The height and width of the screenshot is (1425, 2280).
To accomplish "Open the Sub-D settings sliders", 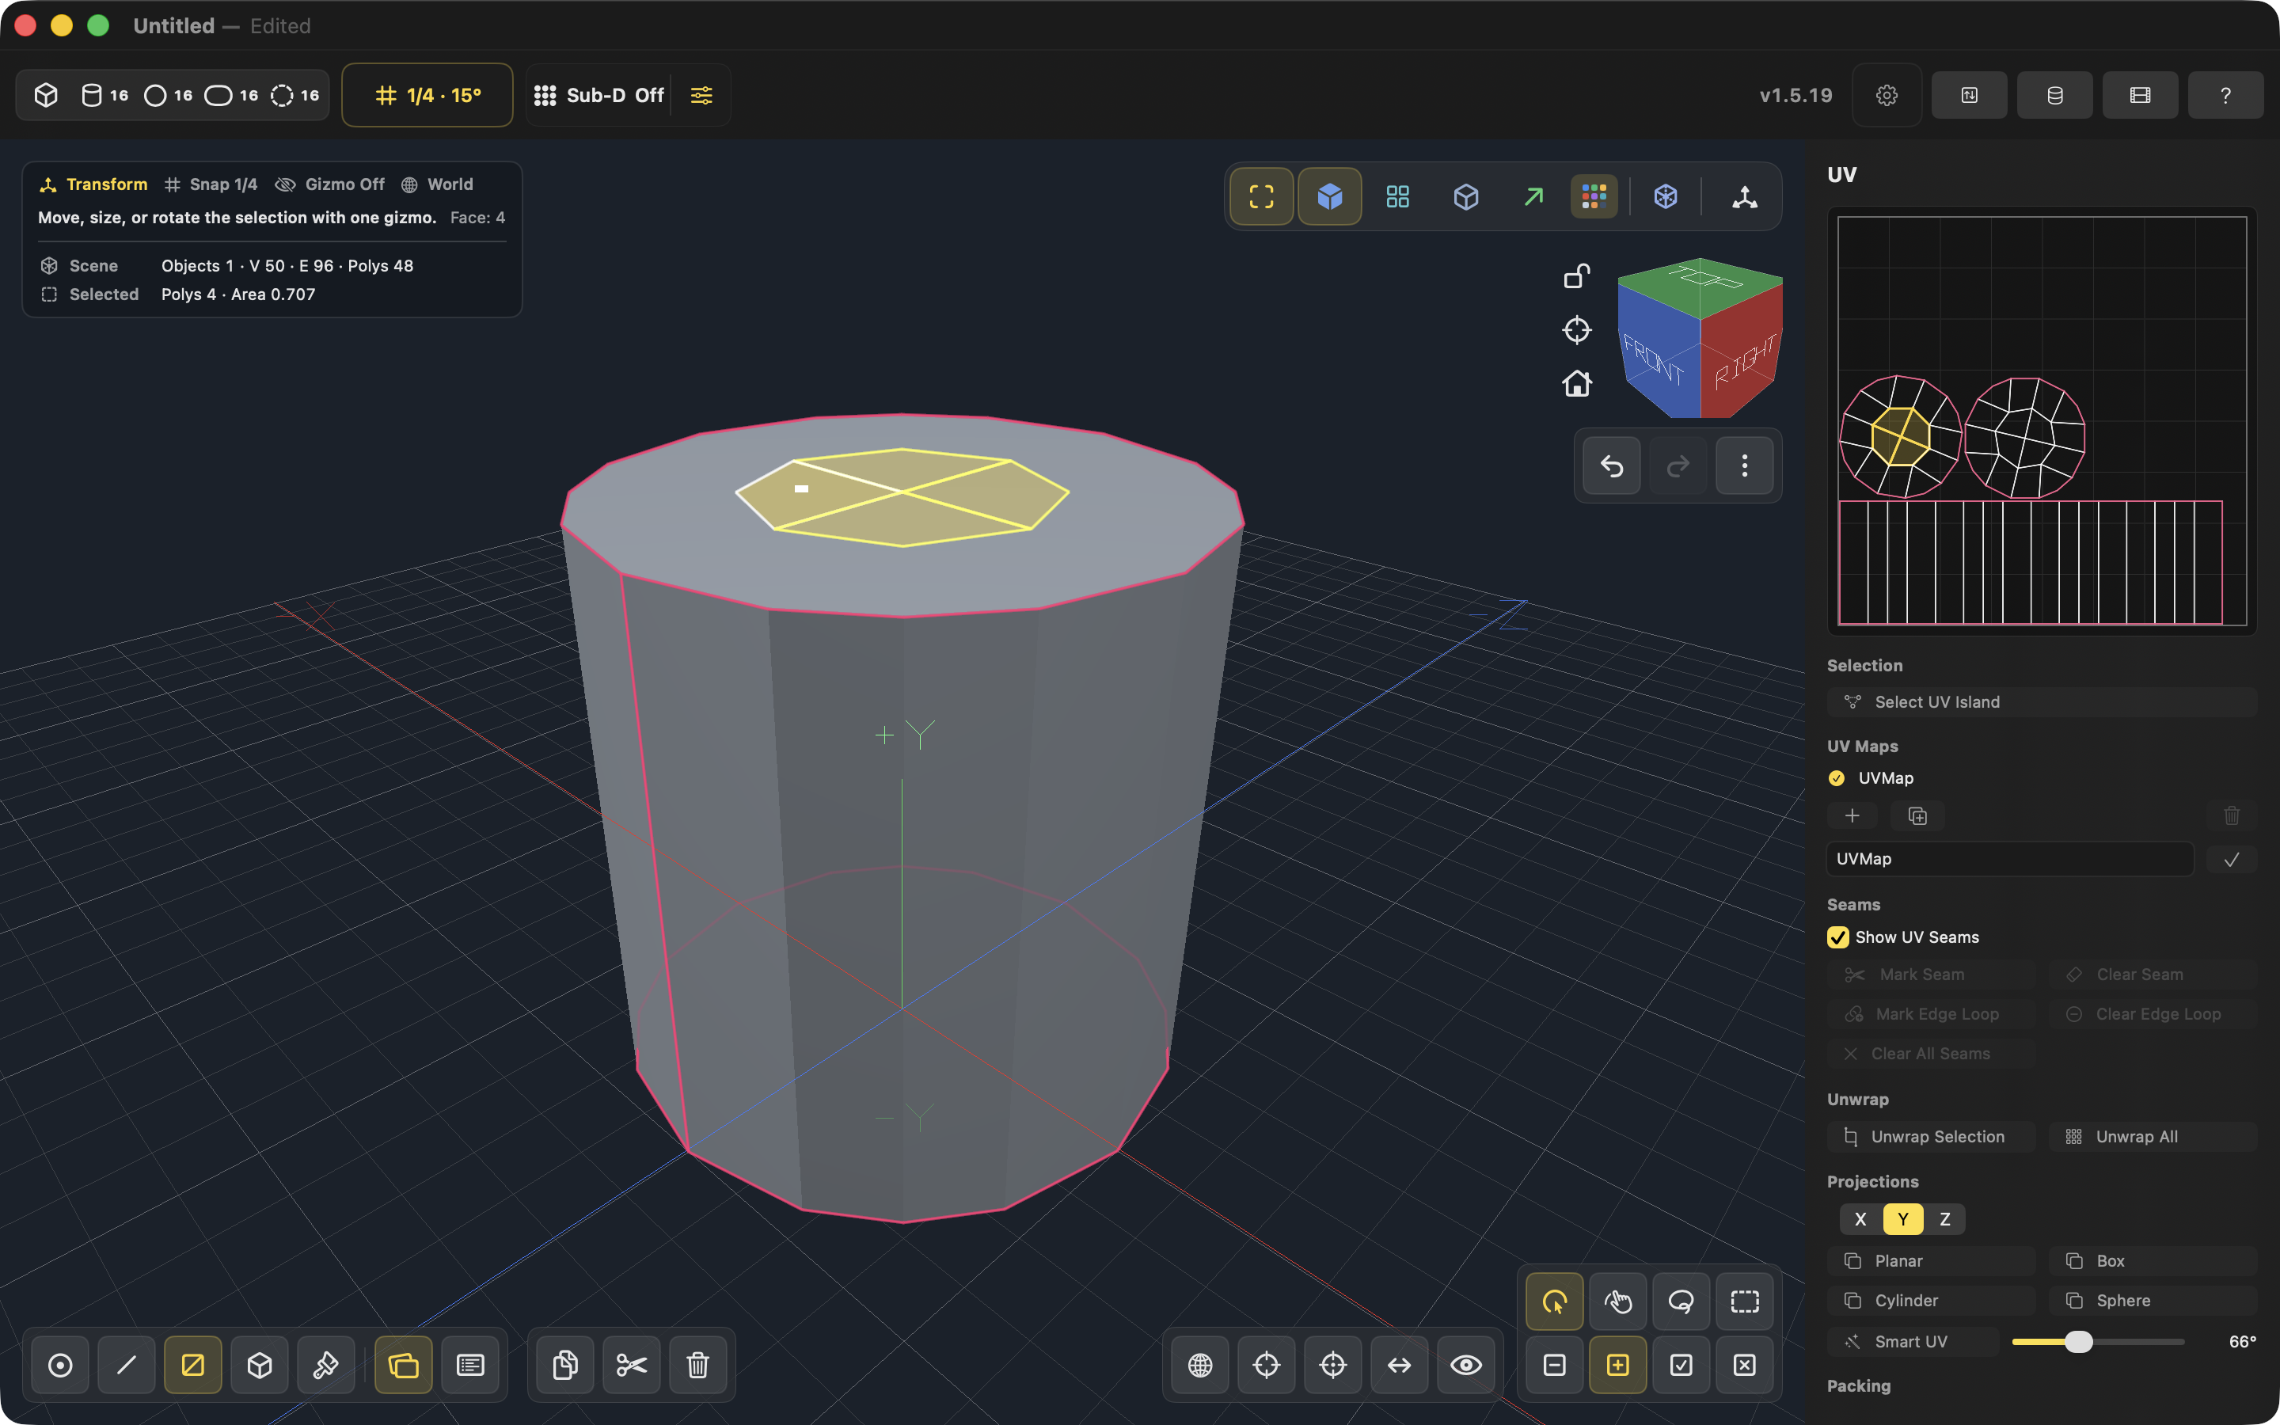I will pos(702,95).
